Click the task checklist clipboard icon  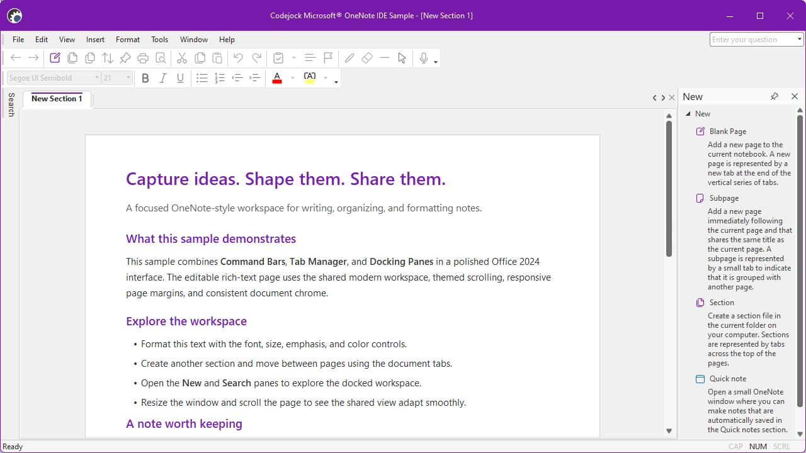pos(278,59)
